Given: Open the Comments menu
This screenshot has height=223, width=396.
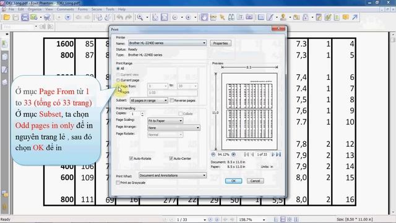Looking at the screenshot, I should 65,9.
